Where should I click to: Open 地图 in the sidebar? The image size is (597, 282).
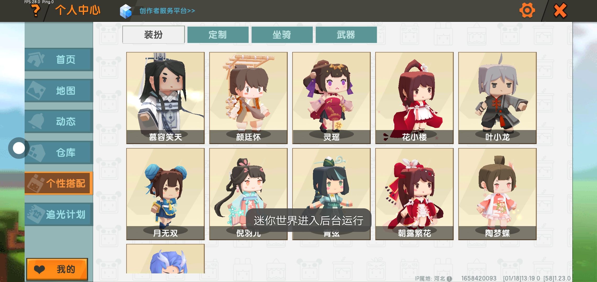[x=59, y=90]
